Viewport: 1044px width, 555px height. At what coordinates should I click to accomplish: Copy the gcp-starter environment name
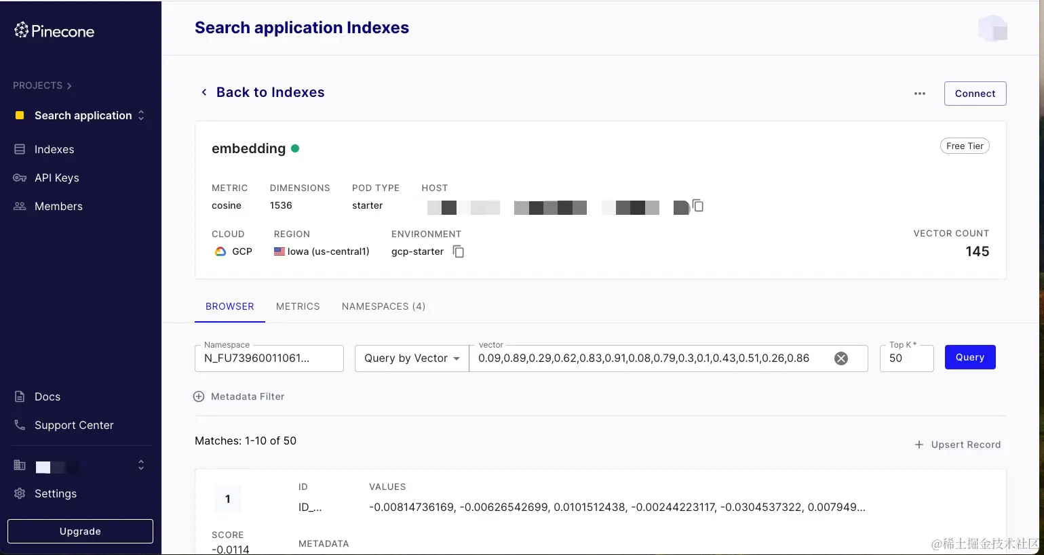(x=458, y=251)
